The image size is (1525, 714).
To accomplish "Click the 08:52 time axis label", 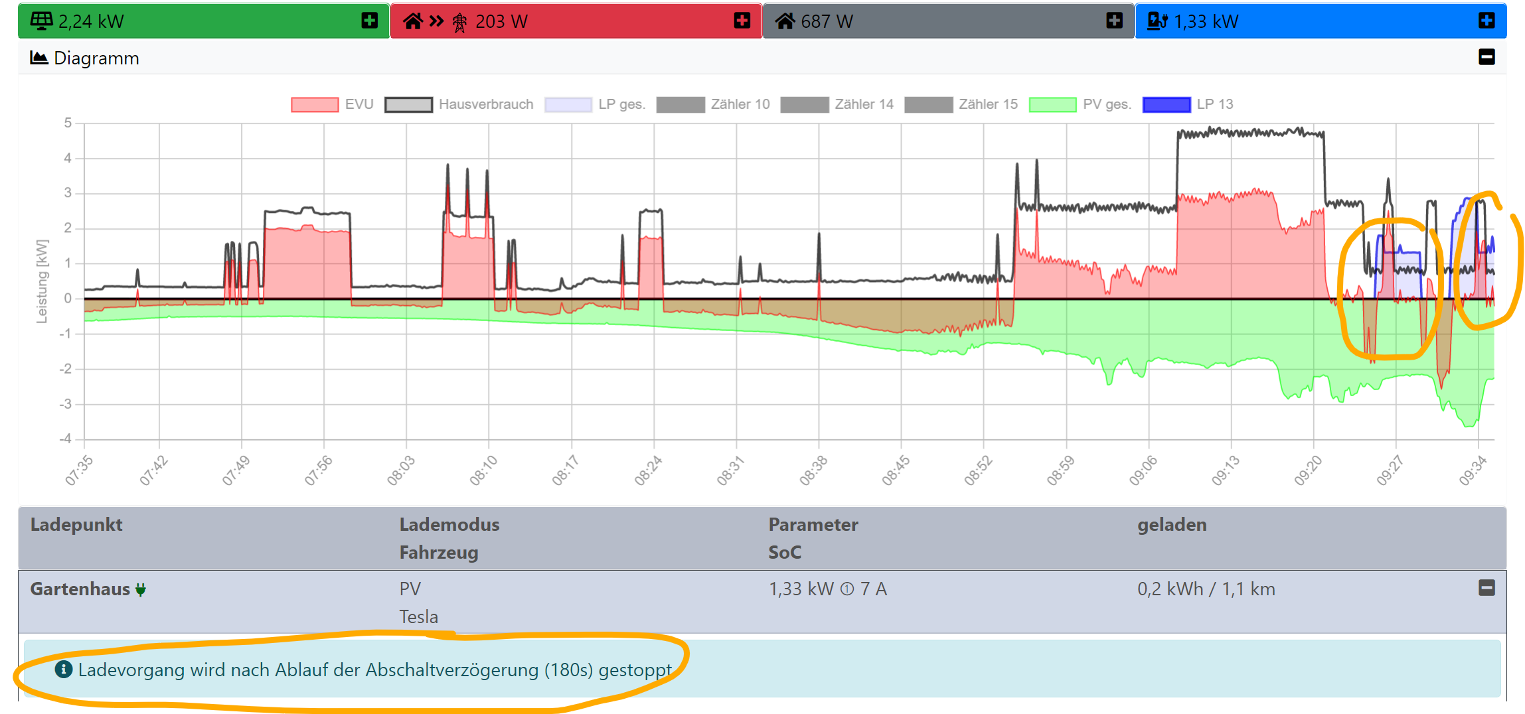I will (x=978, y=470).
